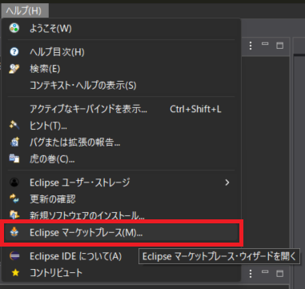Open Eclipse ユーザー・ストレージ submenu
305x289 pixels.
(122, 183)
